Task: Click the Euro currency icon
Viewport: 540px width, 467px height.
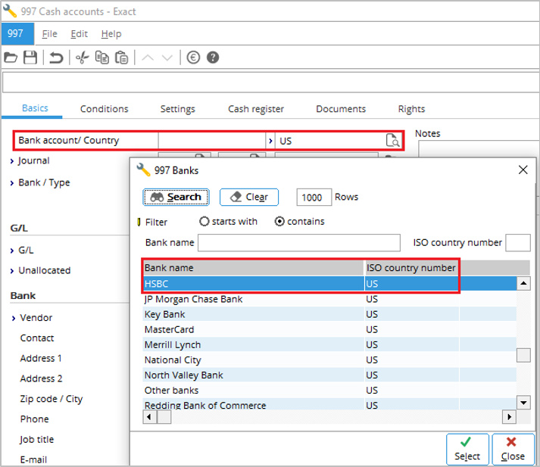Action: pyautogui.click(x=193, y=58)
